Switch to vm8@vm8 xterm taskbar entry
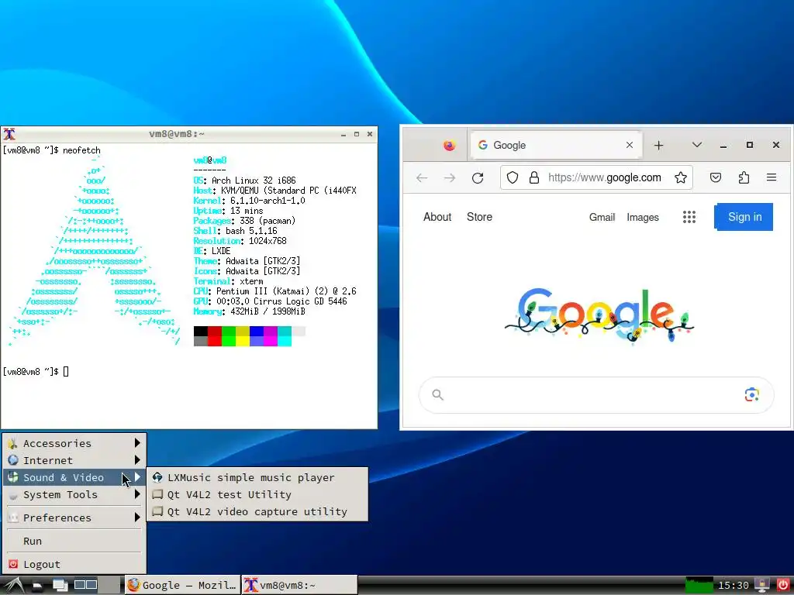The height and width of the screenshot is (595, 794). 299,586
